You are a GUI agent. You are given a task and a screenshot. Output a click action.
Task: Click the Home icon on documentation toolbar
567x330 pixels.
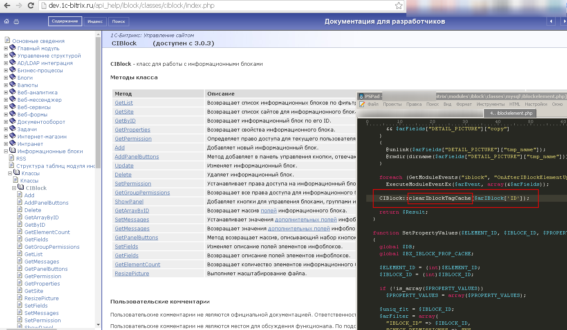(x=6, y=20)
